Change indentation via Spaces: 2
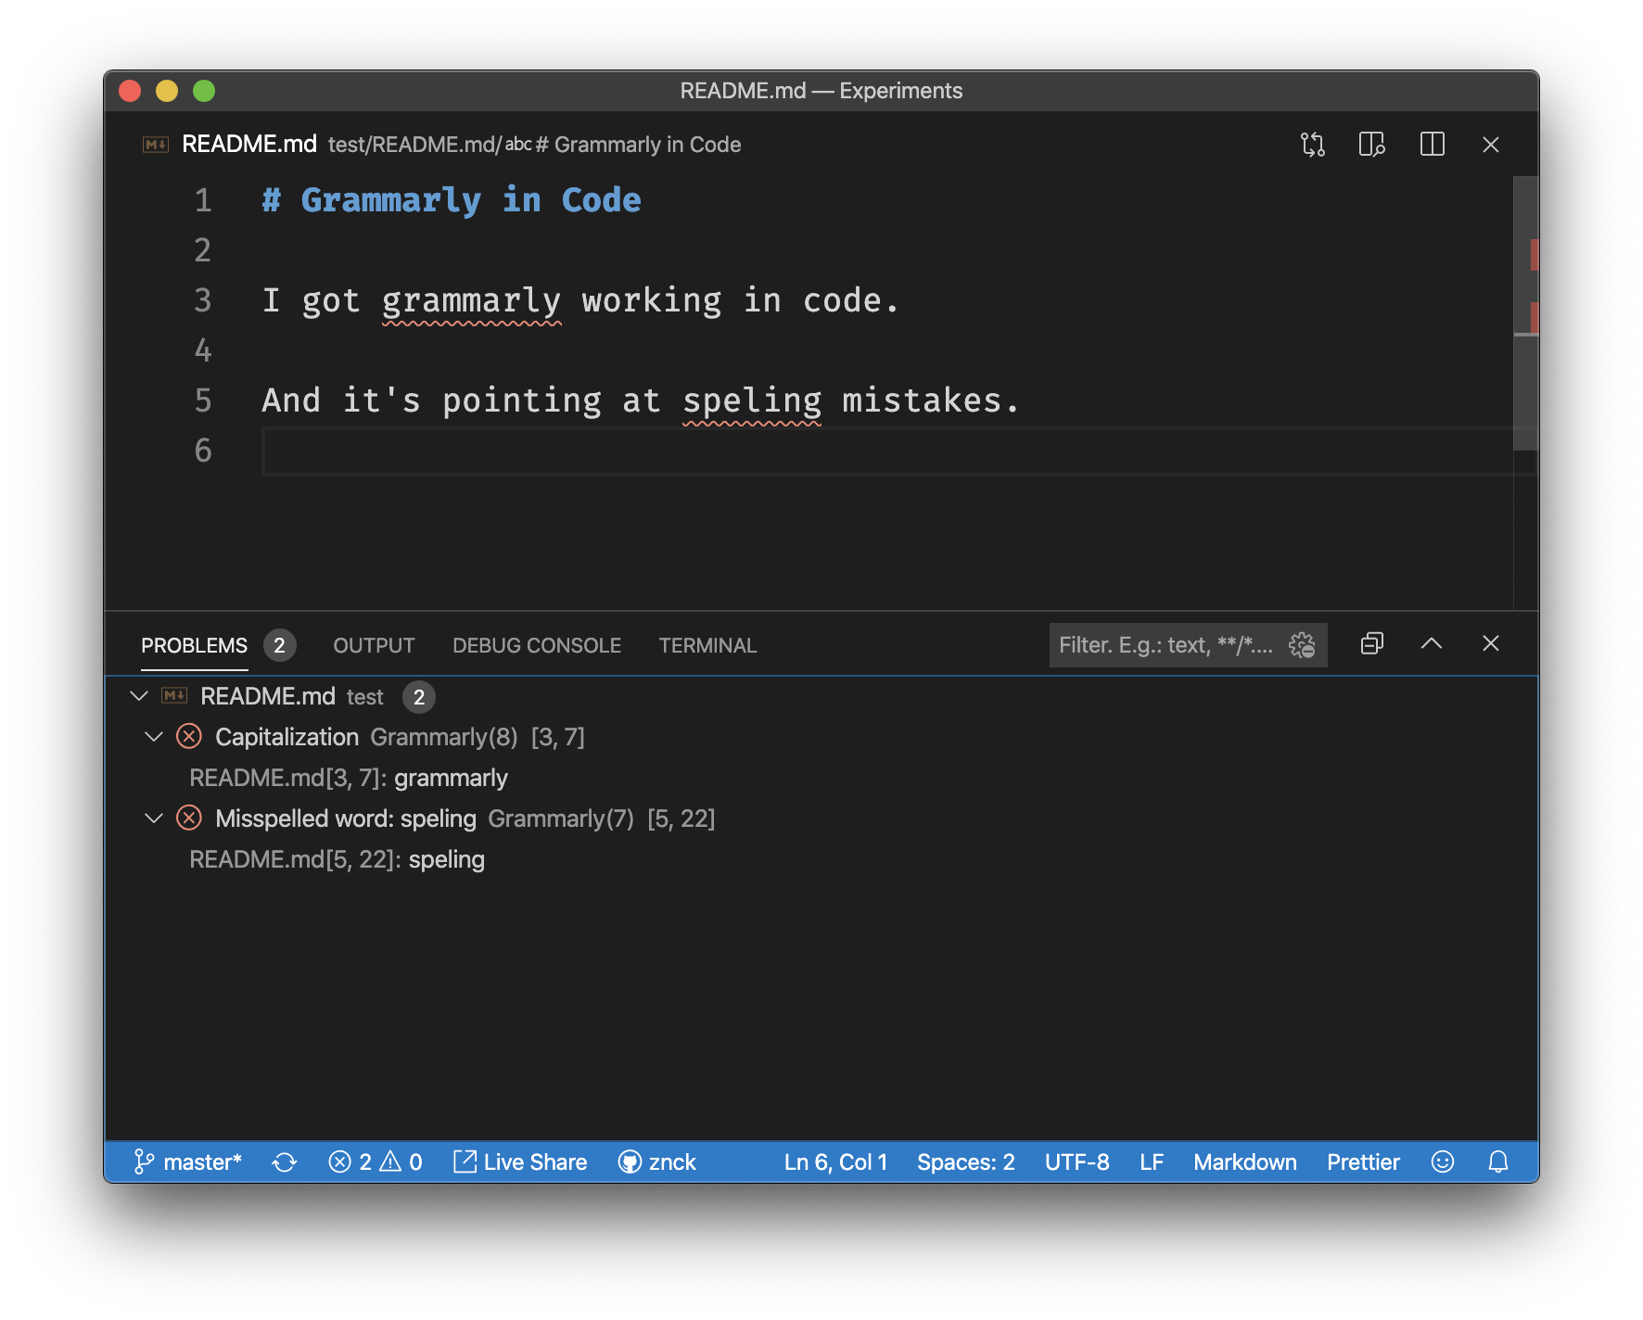1643x1320 pixels. click(x=966, y=1161)
